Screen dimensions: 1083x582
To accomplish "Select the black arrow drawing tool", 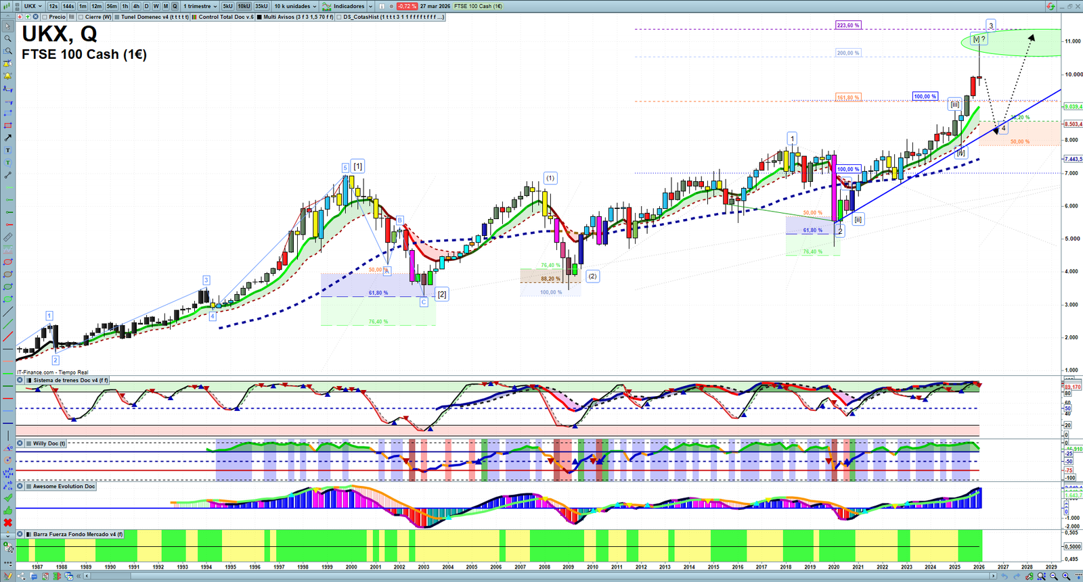I will (x=7, y=138).
